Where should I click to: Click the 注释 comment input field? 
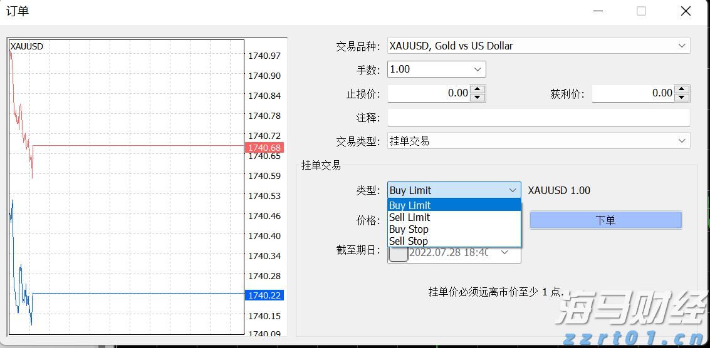click(538, 118)
